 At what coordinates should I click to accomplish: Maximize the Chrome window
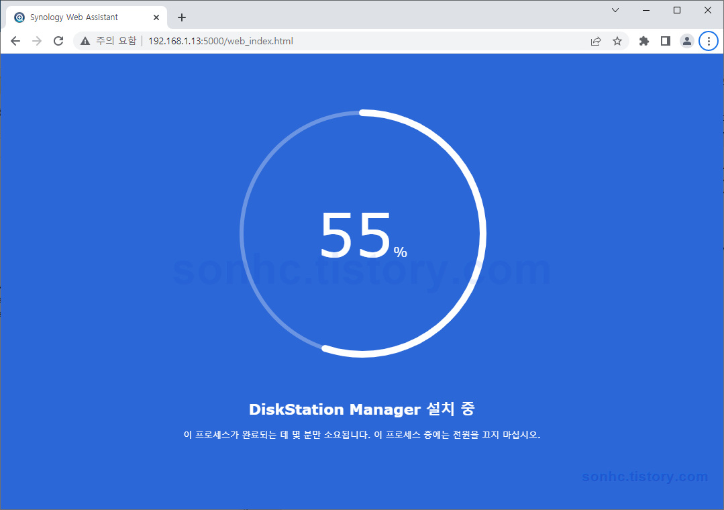677,10
